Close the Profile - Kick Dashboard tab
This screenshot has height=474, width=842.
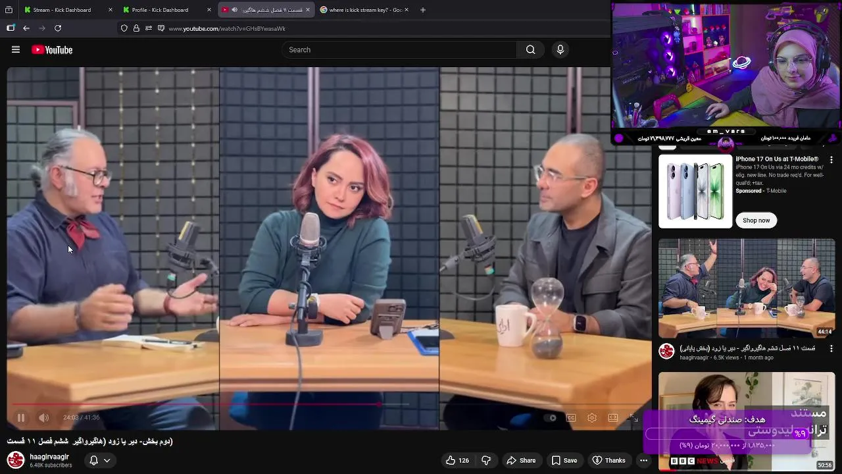(x=209, y=10)
